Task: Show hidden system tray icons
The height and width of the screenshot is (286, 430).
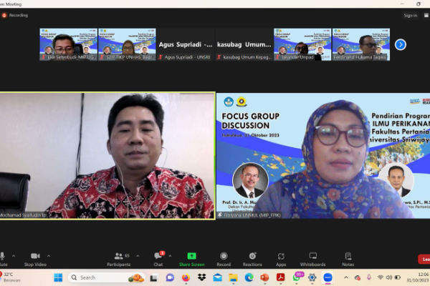Action: 346,277
